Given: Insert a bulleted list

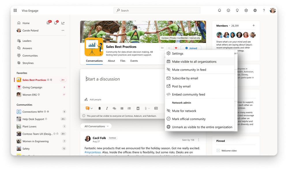Looking at the screenshot, I should coord(121,108).
